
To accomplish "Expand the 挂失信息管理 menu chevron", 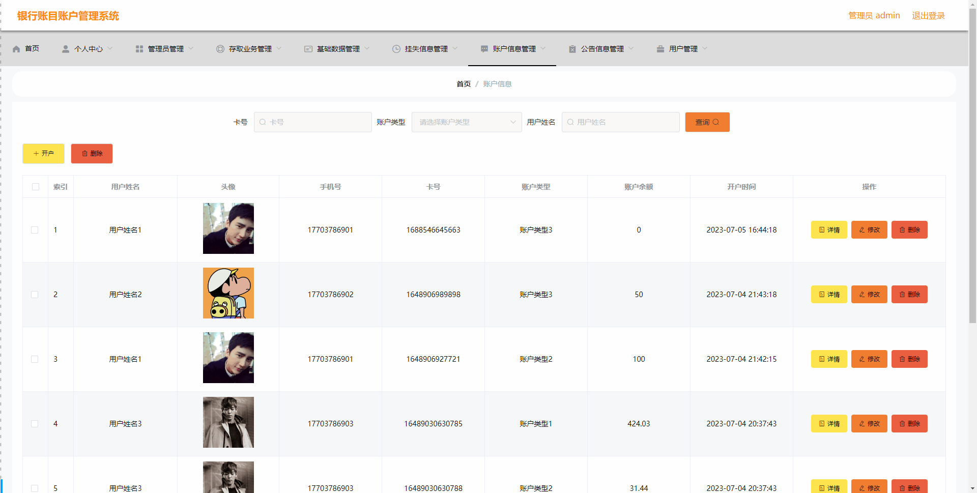I will (x=455, y=49).
